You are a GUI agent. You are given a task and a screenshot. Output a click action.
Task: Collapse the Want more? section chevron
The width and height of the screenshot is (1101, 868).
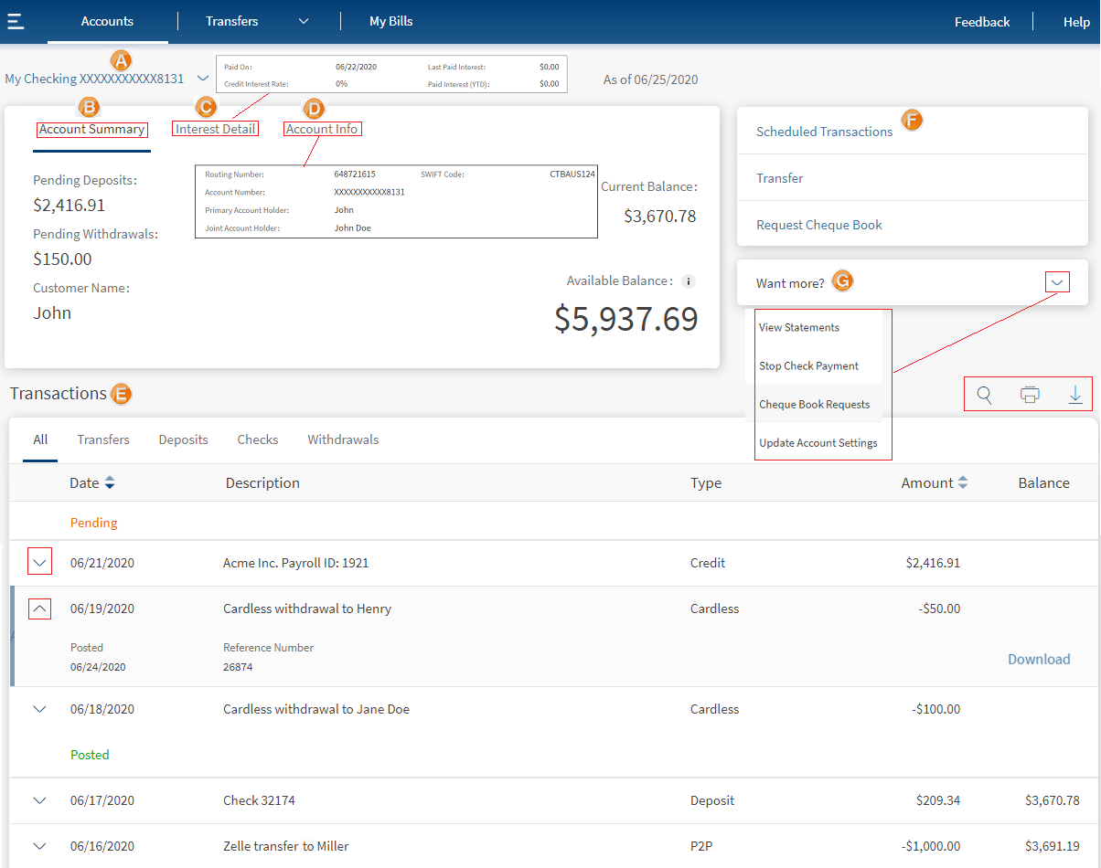(x=1057, y=282)
